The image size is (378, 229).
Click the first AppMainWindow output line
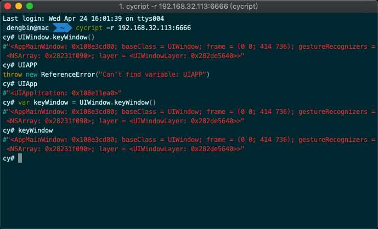[189, 47]
